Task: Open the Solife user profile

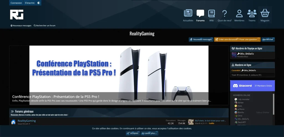Action: 211,123
